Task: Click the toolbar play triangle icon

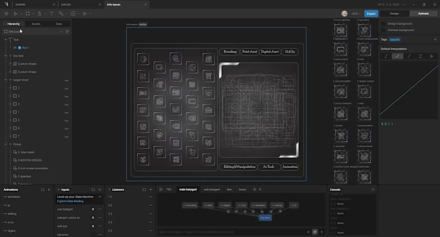Action: [85, 13]
